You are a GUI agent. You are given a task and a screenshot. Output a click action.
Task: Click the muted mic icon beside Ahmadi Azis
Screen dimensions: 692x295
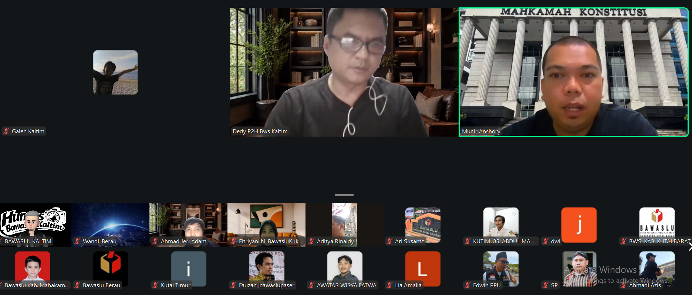(624, 285)
